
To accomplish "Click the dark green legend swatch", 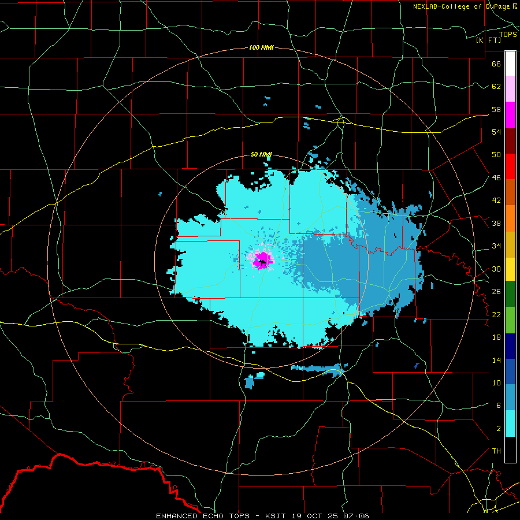I will (510, 294).
